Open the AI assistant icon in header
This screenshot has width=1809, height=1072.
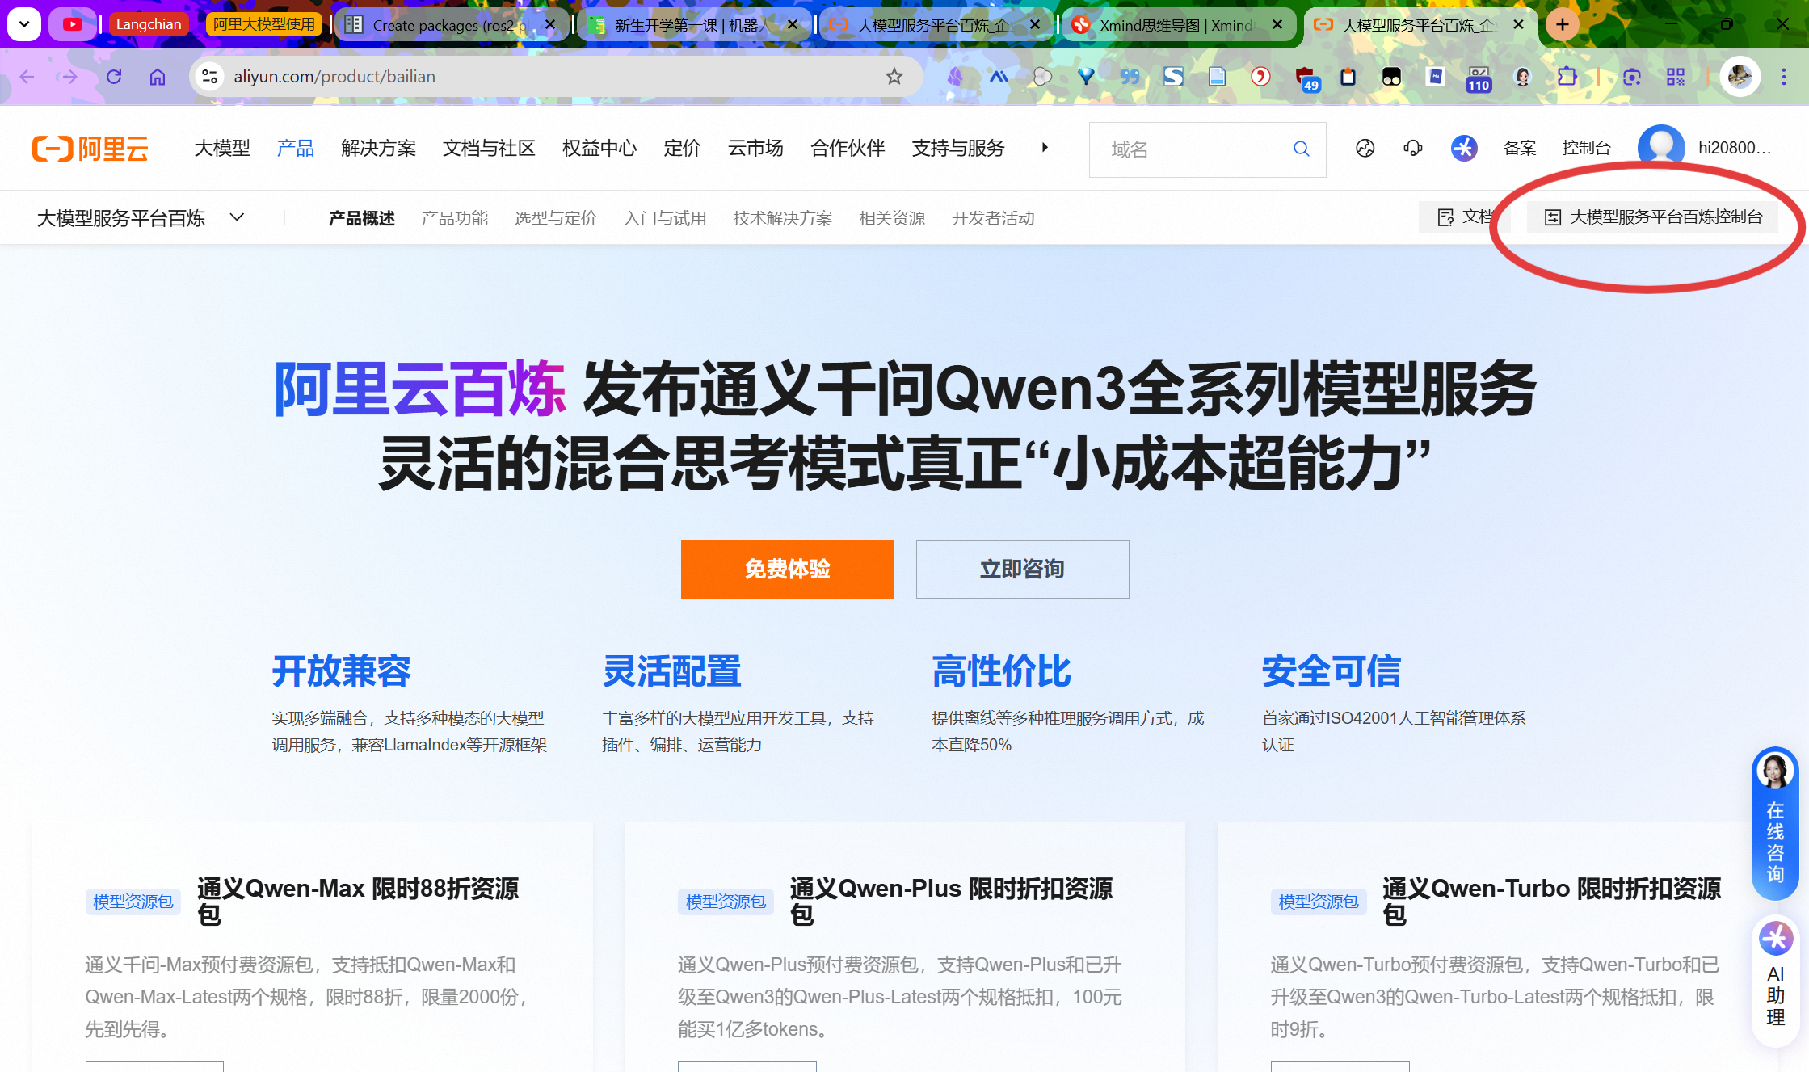pos(1464,148)
